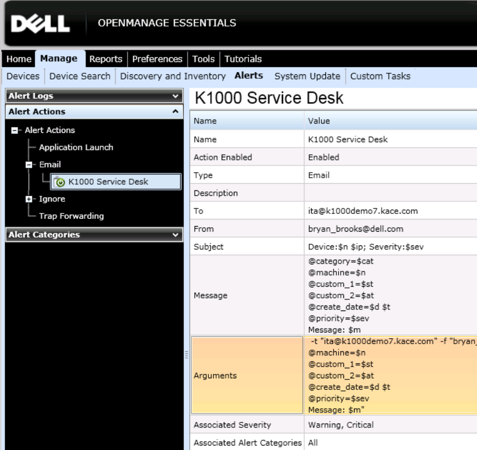Screen dimensions: 477x450
Task: Open the Tools tab
Action: tap(203, 59)
